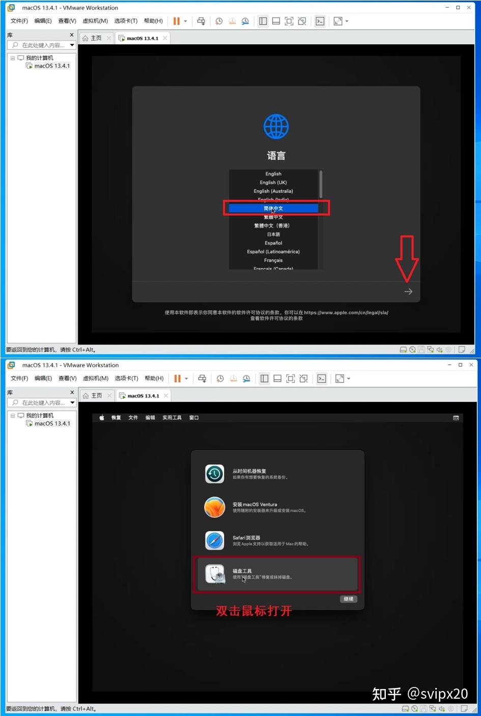Send Ctrl+Alt+Del in the language-screen window
The image size is (481, 716).
pos(201,21)
